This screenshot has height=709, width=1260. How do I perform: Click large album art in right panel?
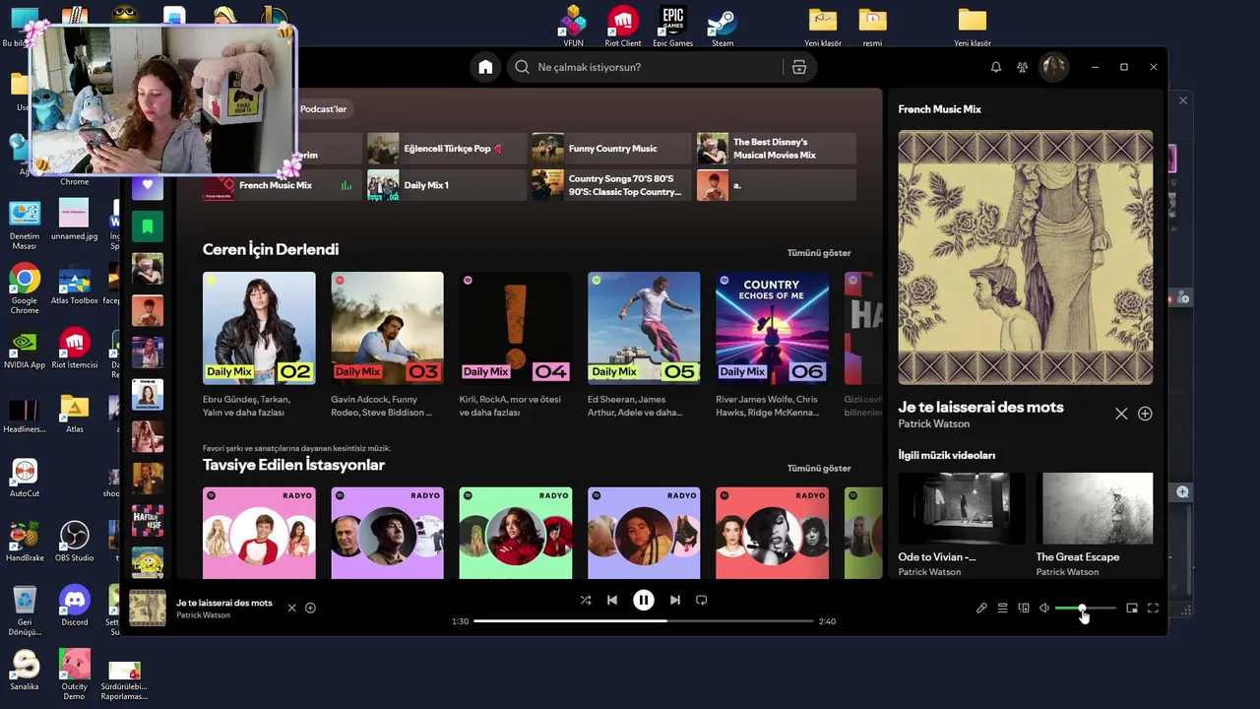1026,258
